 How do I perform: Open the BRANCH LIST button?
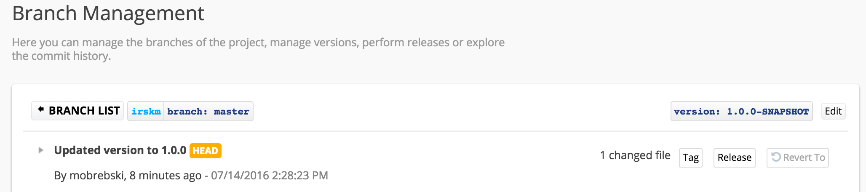point(78,111)
